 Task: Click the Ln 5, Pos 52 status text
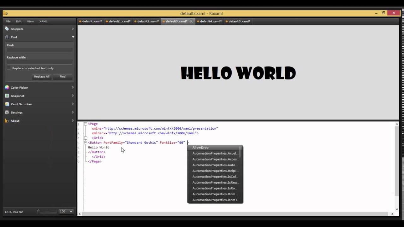pos(14,212)
